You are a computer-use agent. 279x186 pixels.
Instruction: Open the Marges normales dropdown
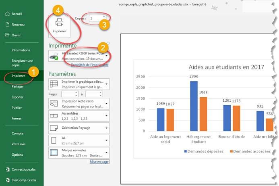point(107,152)
